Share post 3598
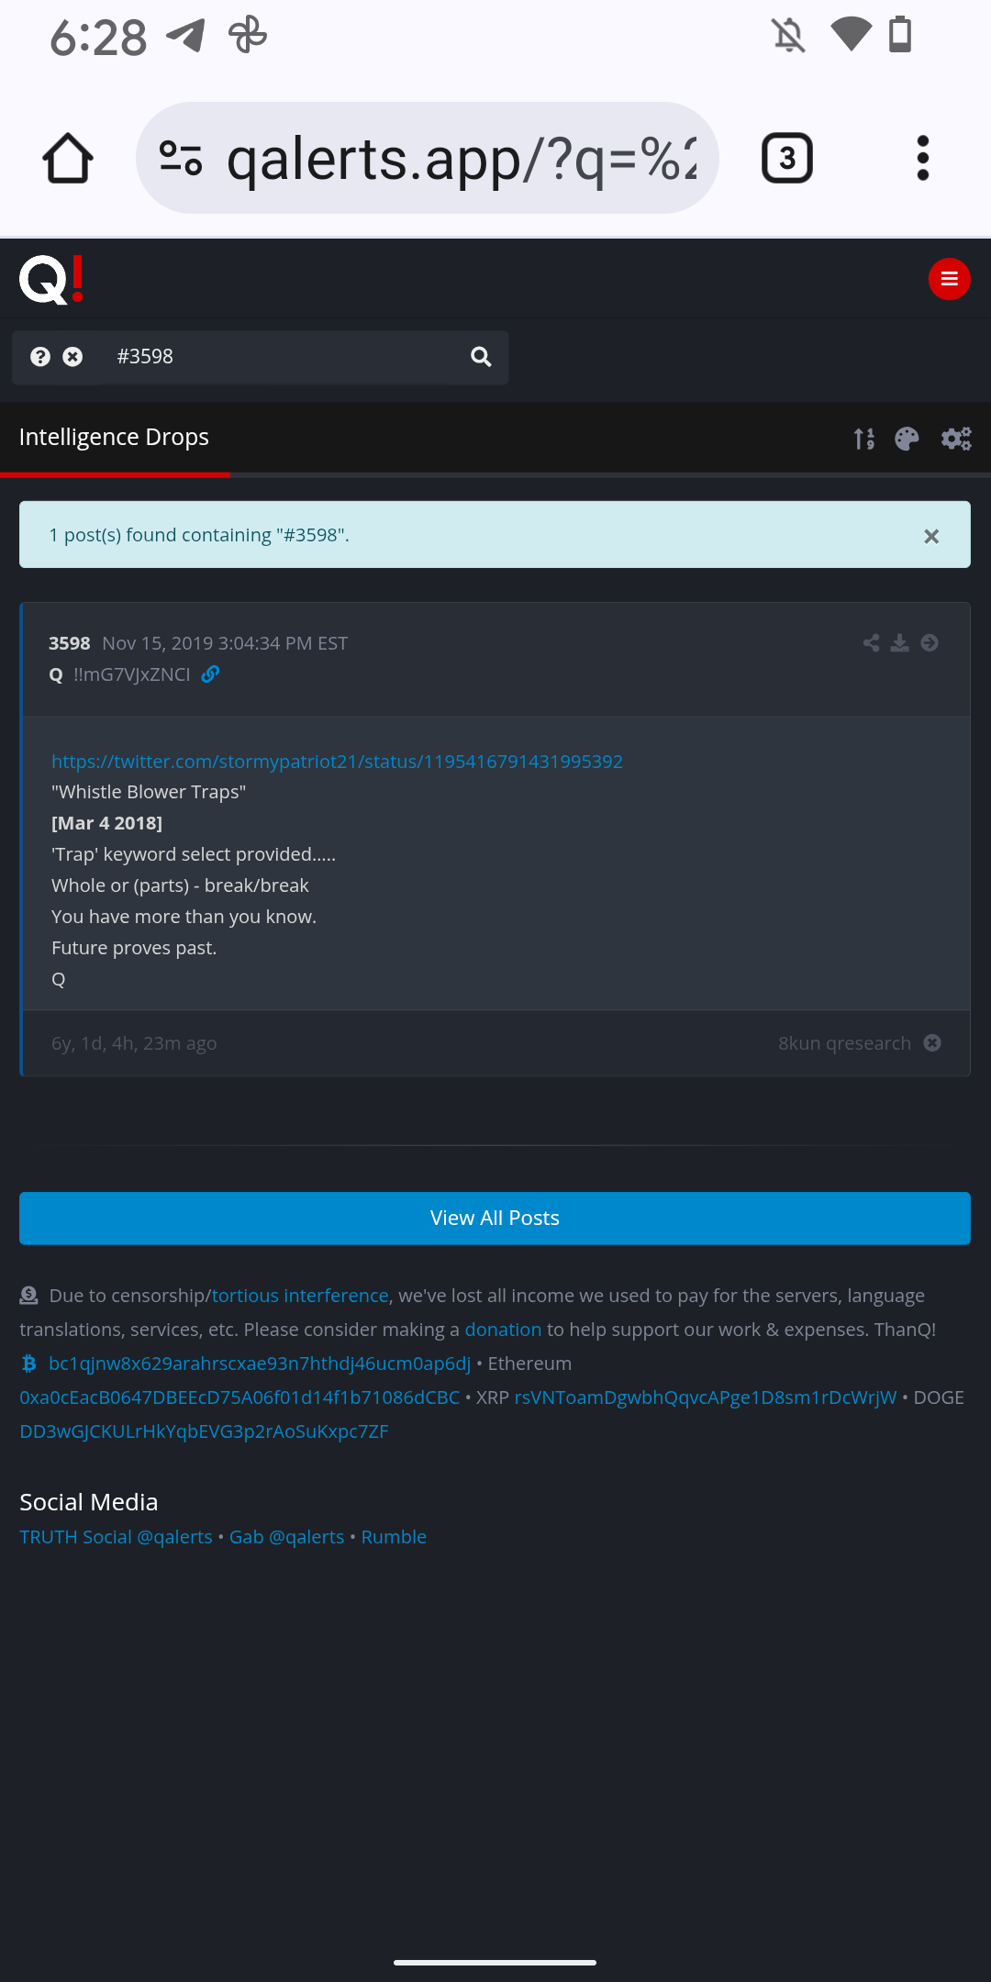991x1982 pixels. point(871,643)
